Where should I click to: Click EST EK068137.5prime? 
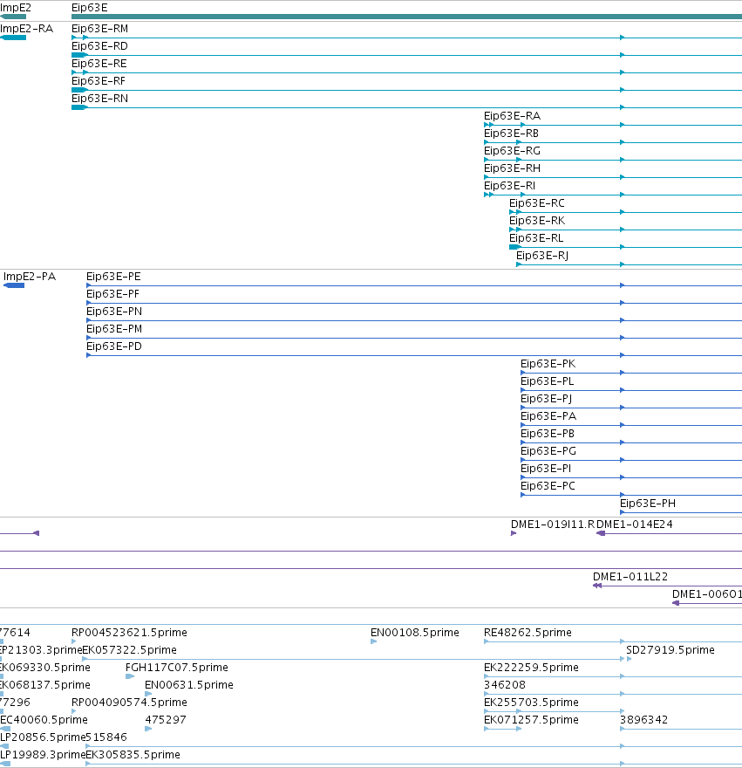(45, 685)
